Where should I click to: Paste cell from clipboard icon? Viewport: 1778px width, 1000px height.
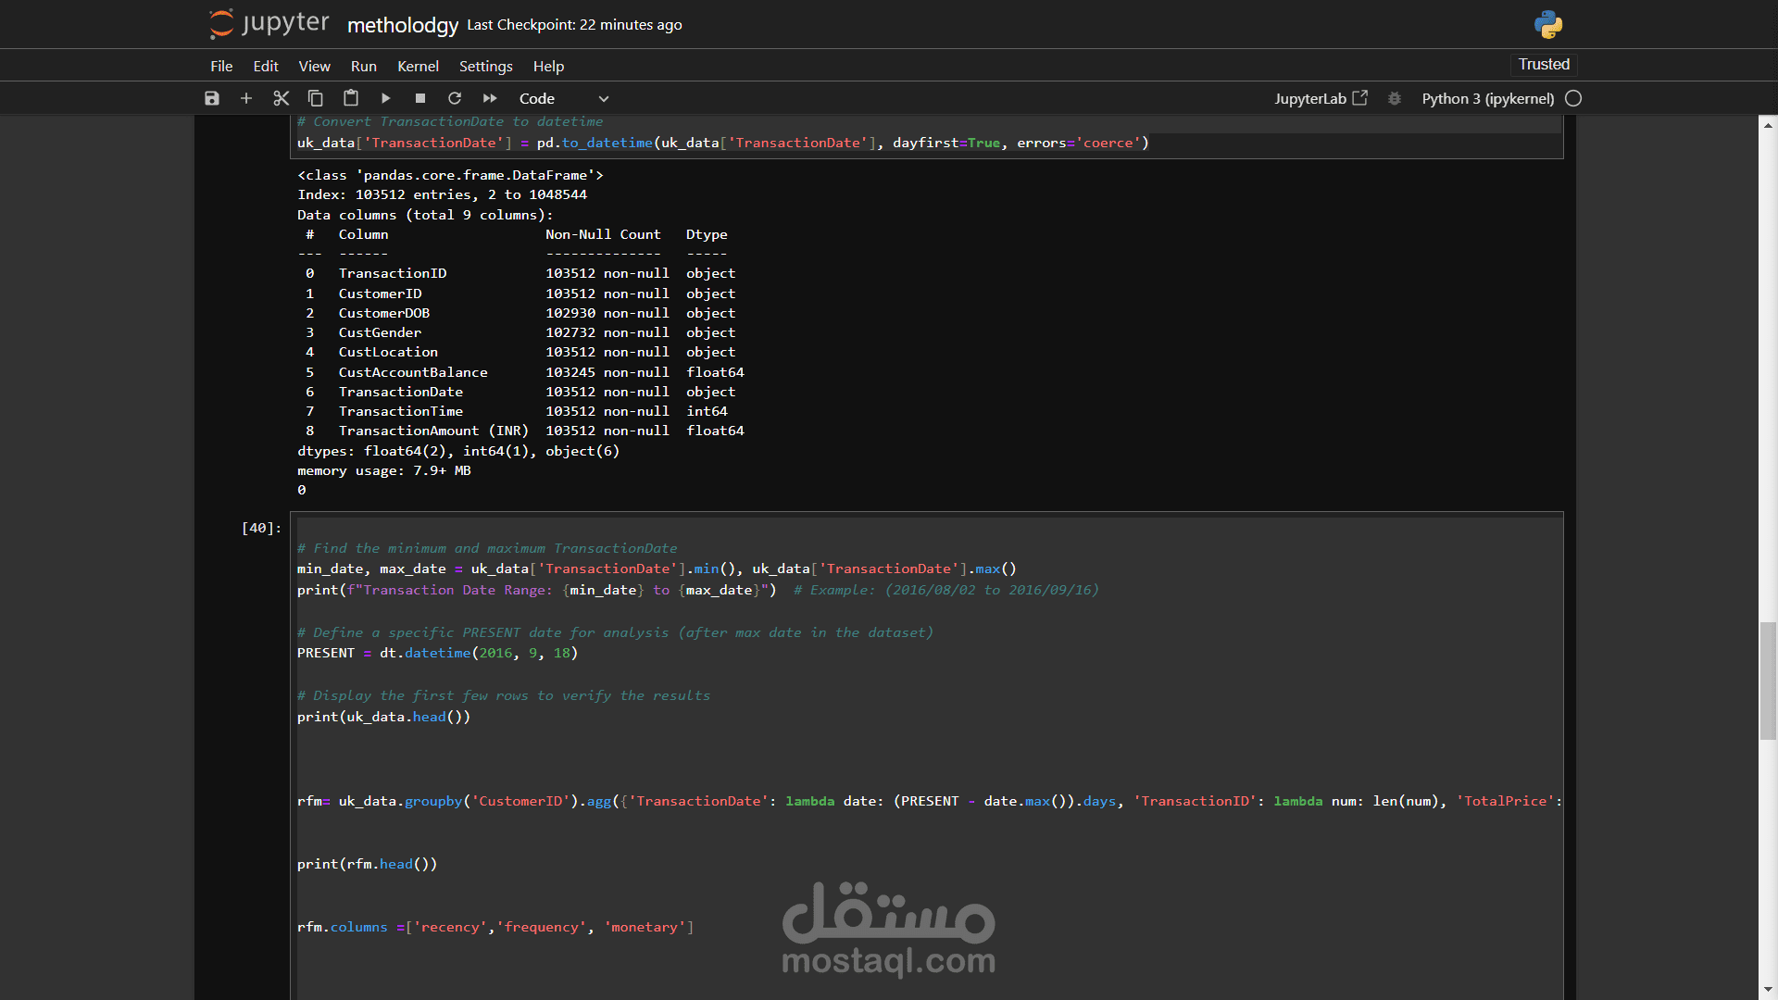351,98
